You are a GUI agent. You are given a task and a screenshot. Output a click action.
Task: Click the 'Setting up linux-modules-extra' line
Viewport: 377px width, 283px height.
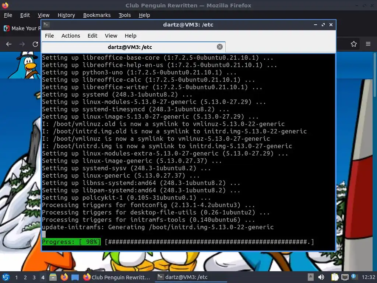[165, 154]
